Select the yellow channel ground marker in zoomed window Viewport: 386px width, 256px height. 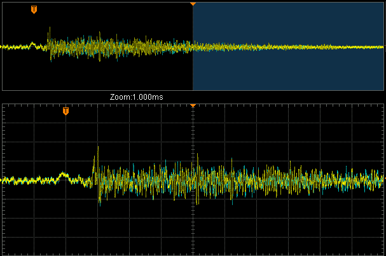[1, 180]
